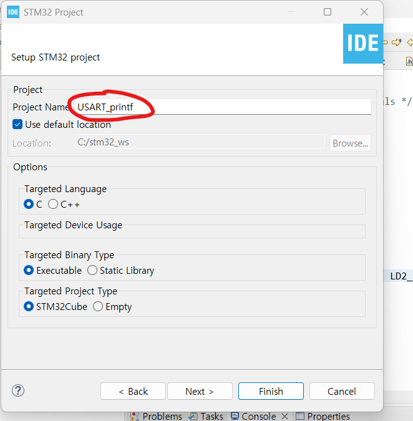Select C as targeted language
The width and height of the screenshot is (413, 421).
(29, 205)
